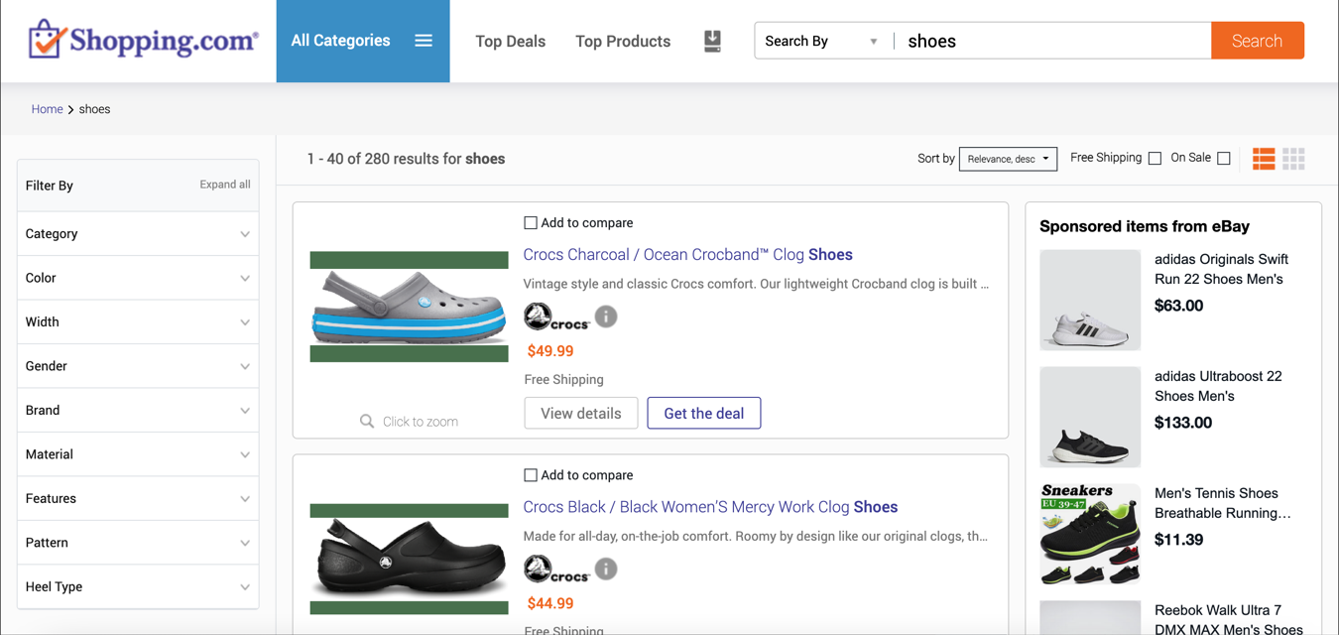The height and width of the screenshot is (635, 1339).
Task: Click the Get the deal button
Action: point(703,414)
